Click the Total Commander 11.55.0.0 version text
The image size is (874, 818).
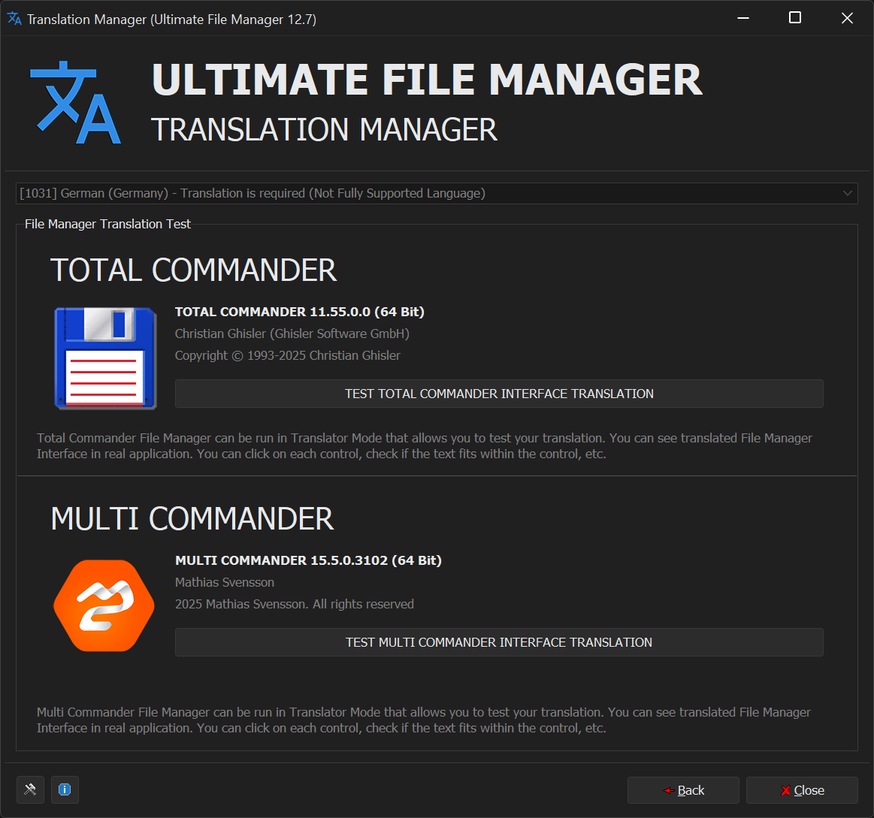[299, 312]
